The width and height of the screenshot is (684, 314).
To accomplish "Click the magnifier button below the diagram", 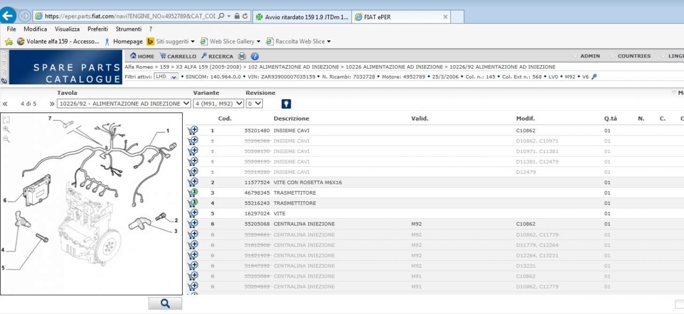I will pos(165,303).
